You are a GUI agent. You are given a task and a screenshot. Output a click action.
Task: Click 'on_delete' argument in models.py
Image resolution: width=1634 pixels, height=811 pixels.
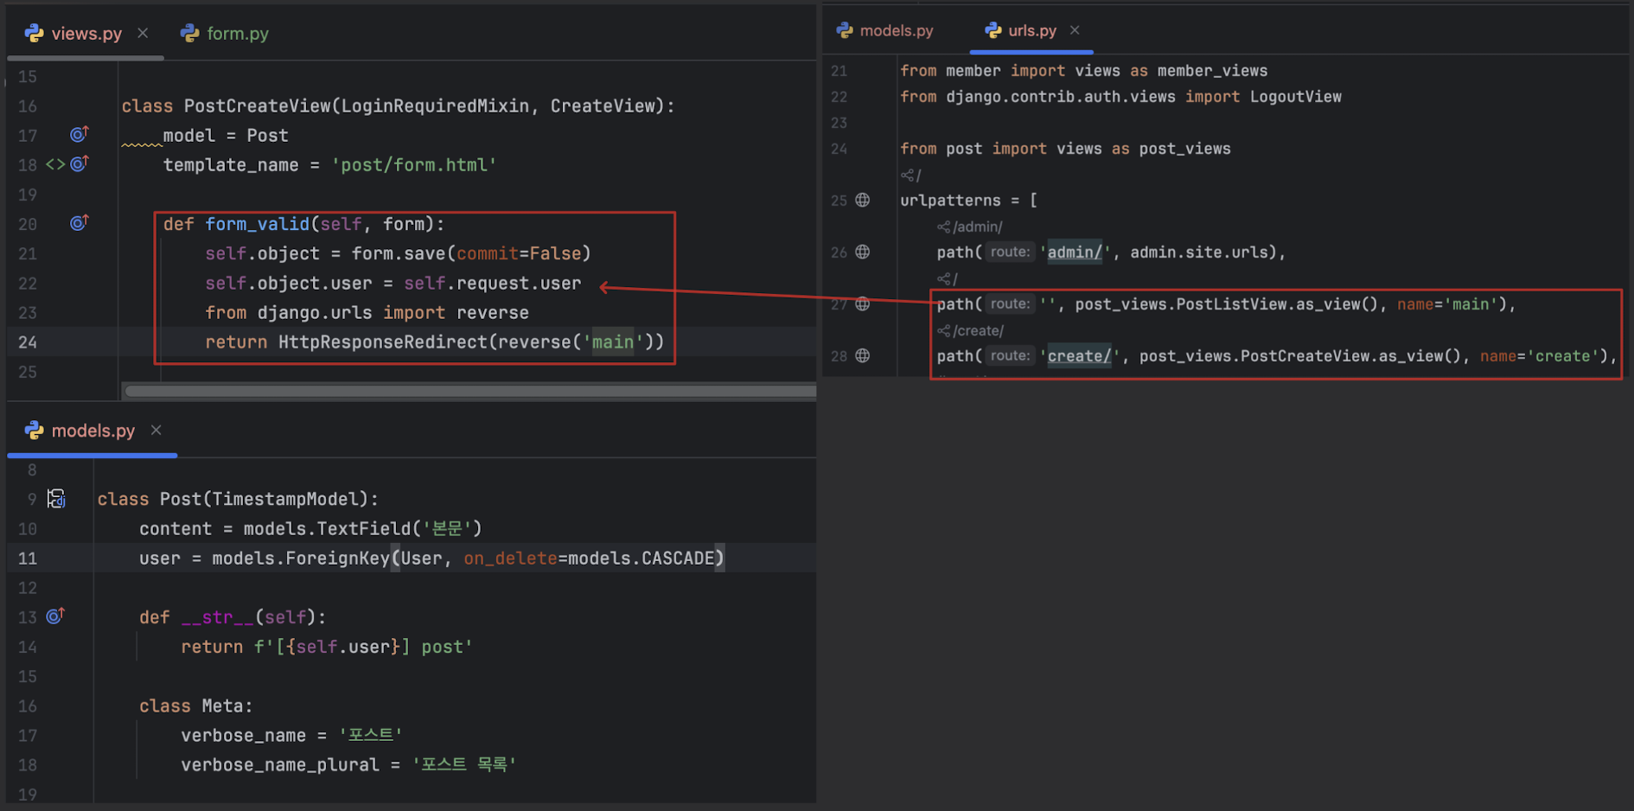click(x=510, y=559)
